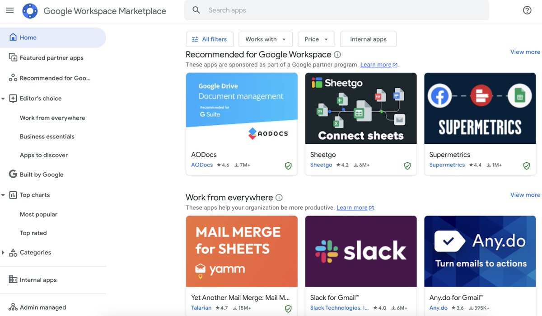
Task: Click the Any.do developer link
Action: [439, 308]
